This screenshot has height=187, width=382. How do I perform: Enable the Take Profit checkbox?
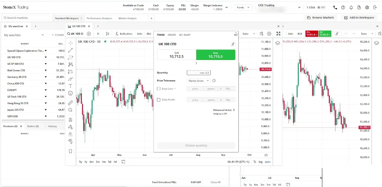pyautogui.click(x=159, y=100)
